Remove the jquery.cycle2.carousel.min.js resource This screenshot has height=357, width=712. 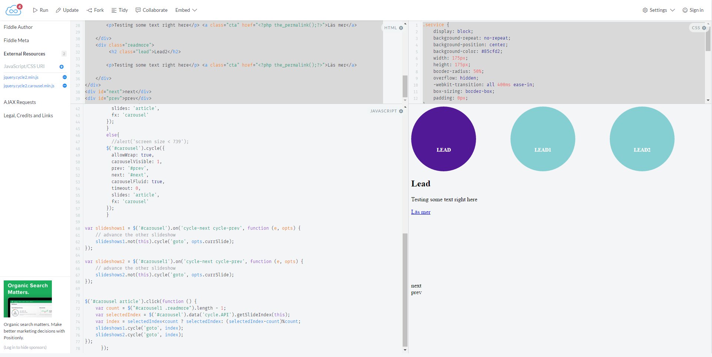(64, 86)
